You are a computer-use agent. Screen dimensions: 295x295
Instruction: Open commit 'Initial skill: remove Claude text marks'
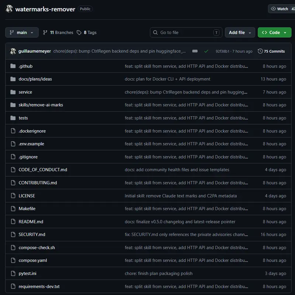click(x=181, y=196)
